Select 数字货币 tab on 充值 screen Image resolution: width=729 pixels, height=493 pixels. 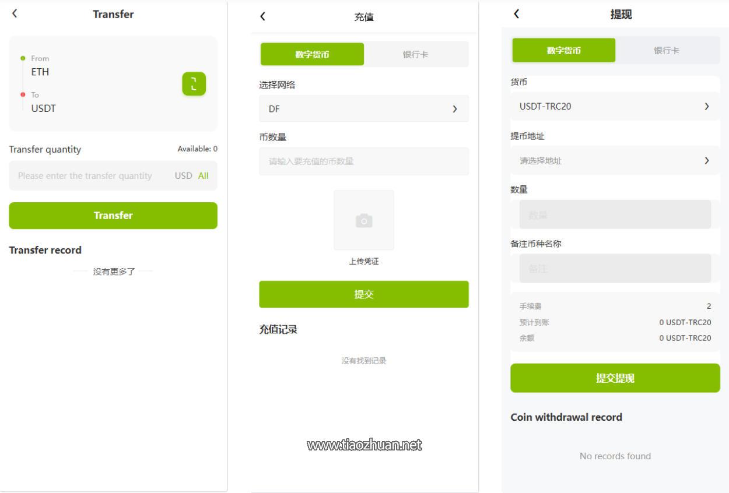click(x=312, y=54)
